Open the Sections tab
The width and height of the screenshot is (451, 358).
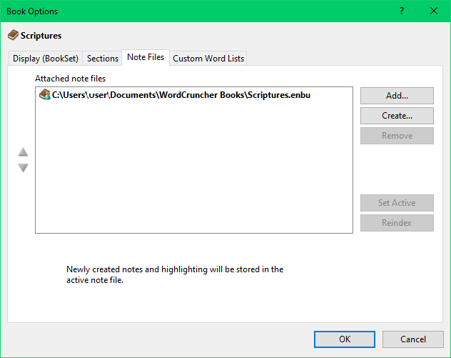click(102, 59)
